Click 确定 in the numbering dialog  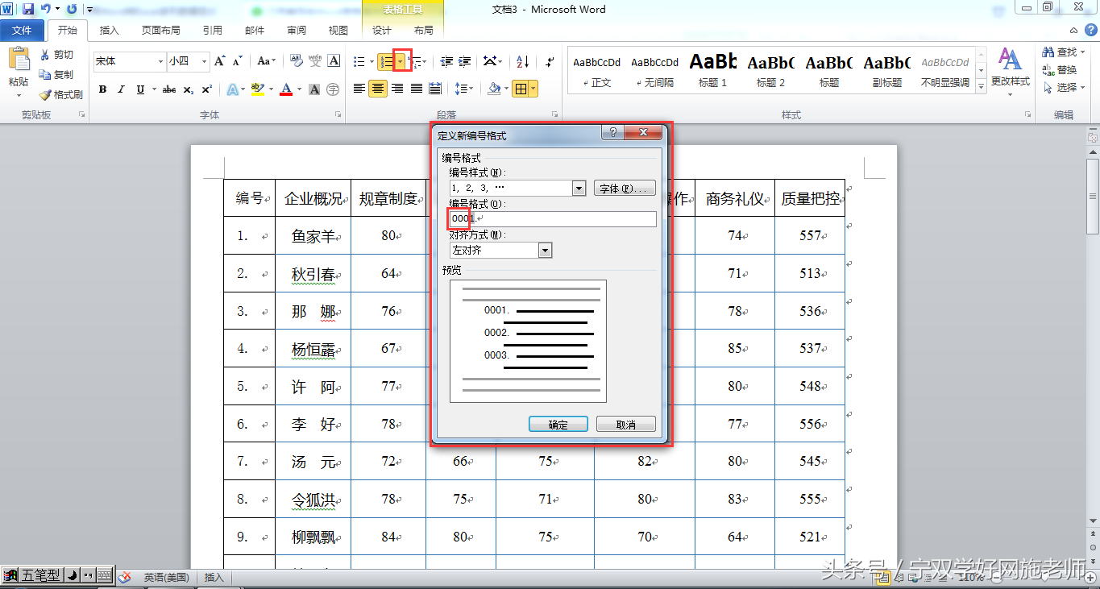[558, 425]
